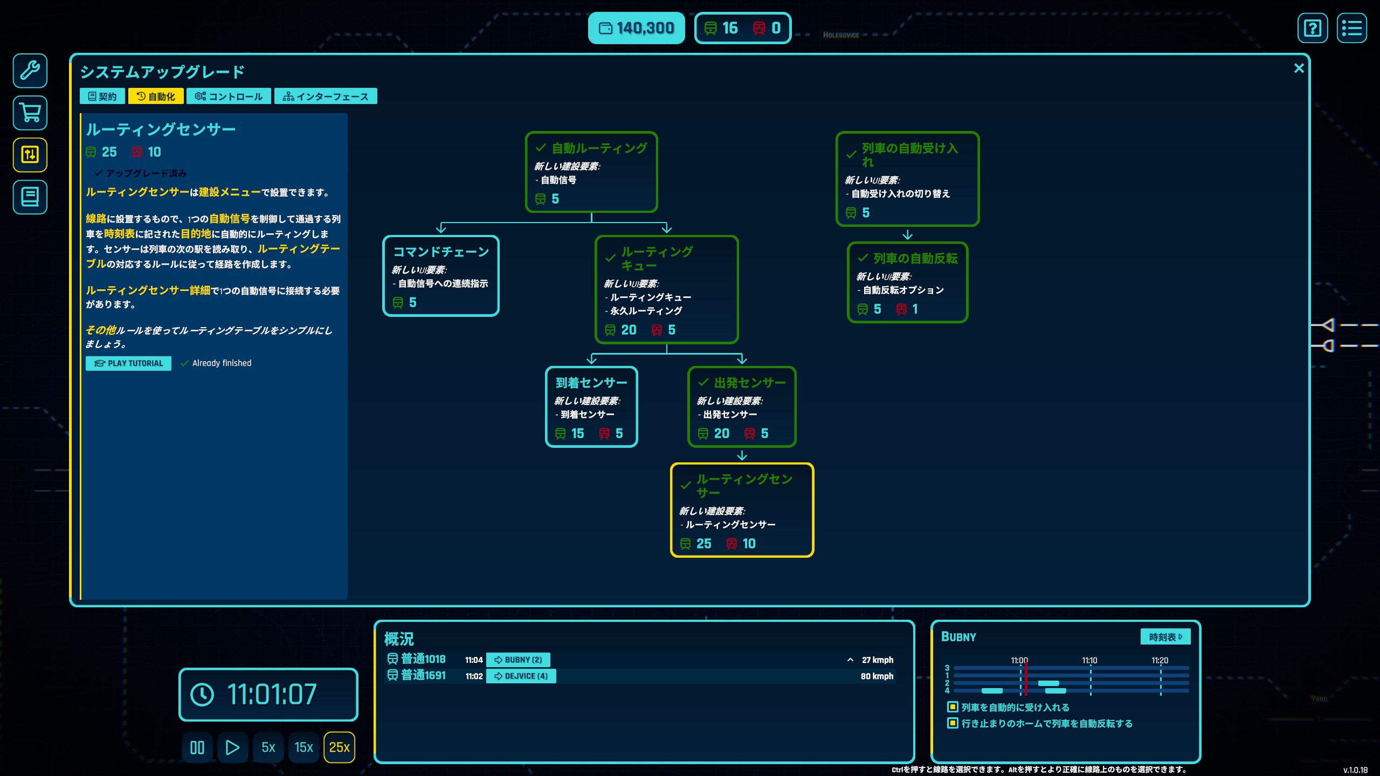This screenshot has width=1380, height=776.
Task: Toggle 列車を自動的に受け入れる checkbox
Action: tap(953, 707)
